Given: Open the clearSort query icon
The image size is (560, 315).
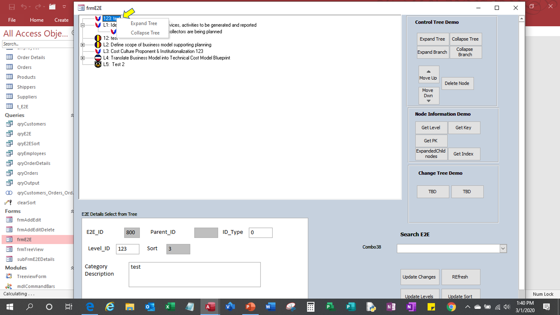Looking at the screenshot, I should click(9, 202).
